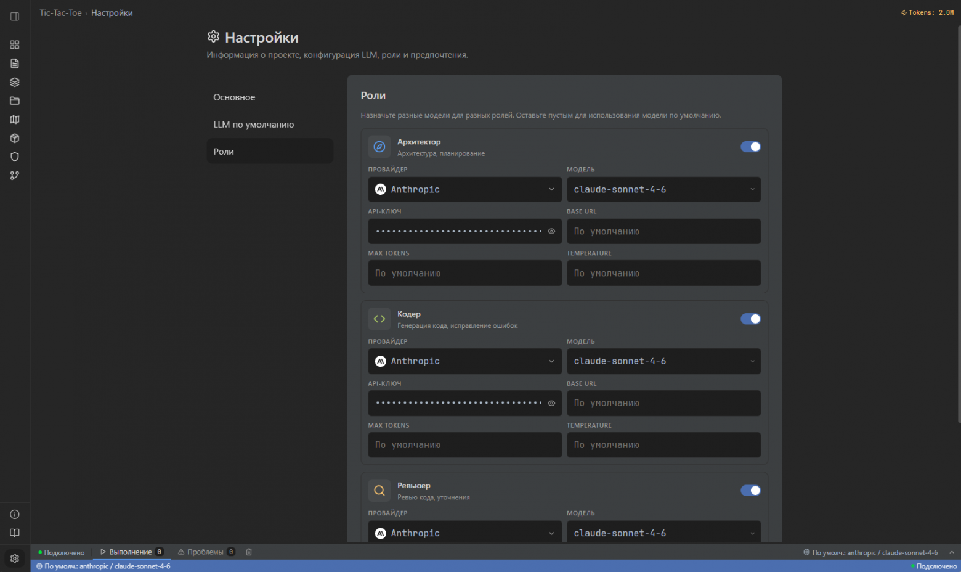Click the trash icon in bottom panel

pos(249,552)
